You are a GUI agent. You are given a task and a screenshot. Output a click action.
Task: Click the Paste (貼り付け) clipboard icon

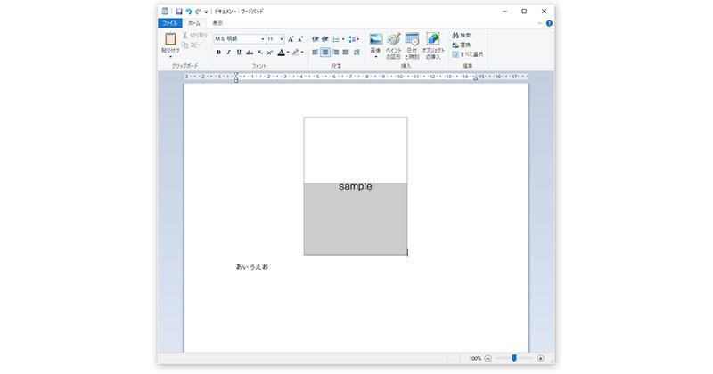tap(169, 39)
